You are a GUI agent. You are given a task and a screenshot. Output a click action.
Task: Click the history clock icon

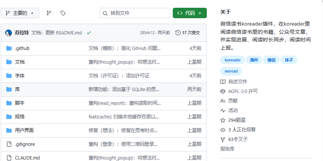178,33
